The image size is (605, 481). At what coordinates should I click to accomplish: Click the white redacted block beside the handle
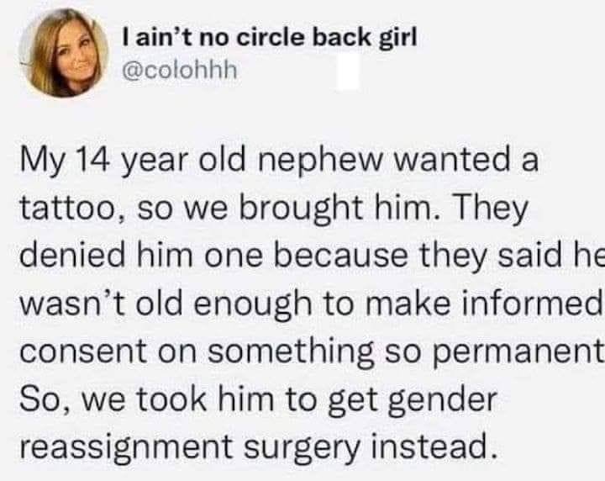[x=348, y=71]
